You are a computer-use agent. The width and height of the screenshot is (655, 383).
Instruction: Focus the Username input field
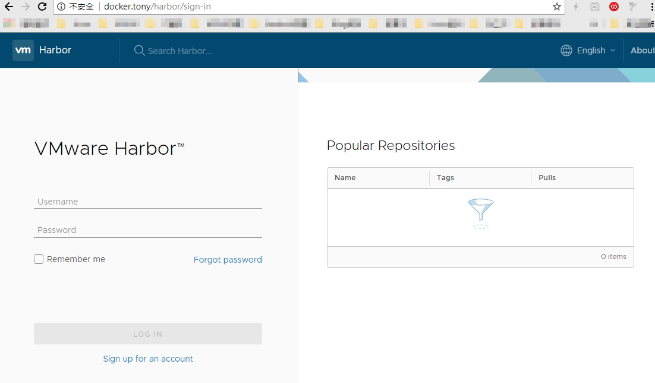(148, 202)
